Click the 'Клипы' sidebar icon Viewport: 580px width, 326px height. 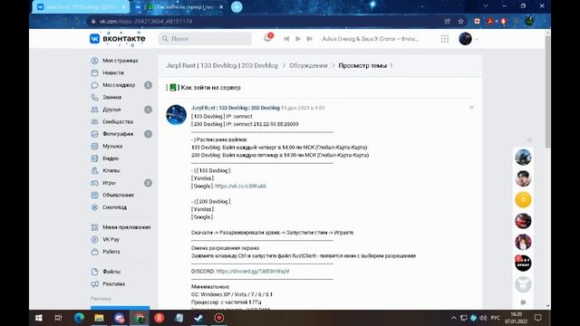(94, 170)
